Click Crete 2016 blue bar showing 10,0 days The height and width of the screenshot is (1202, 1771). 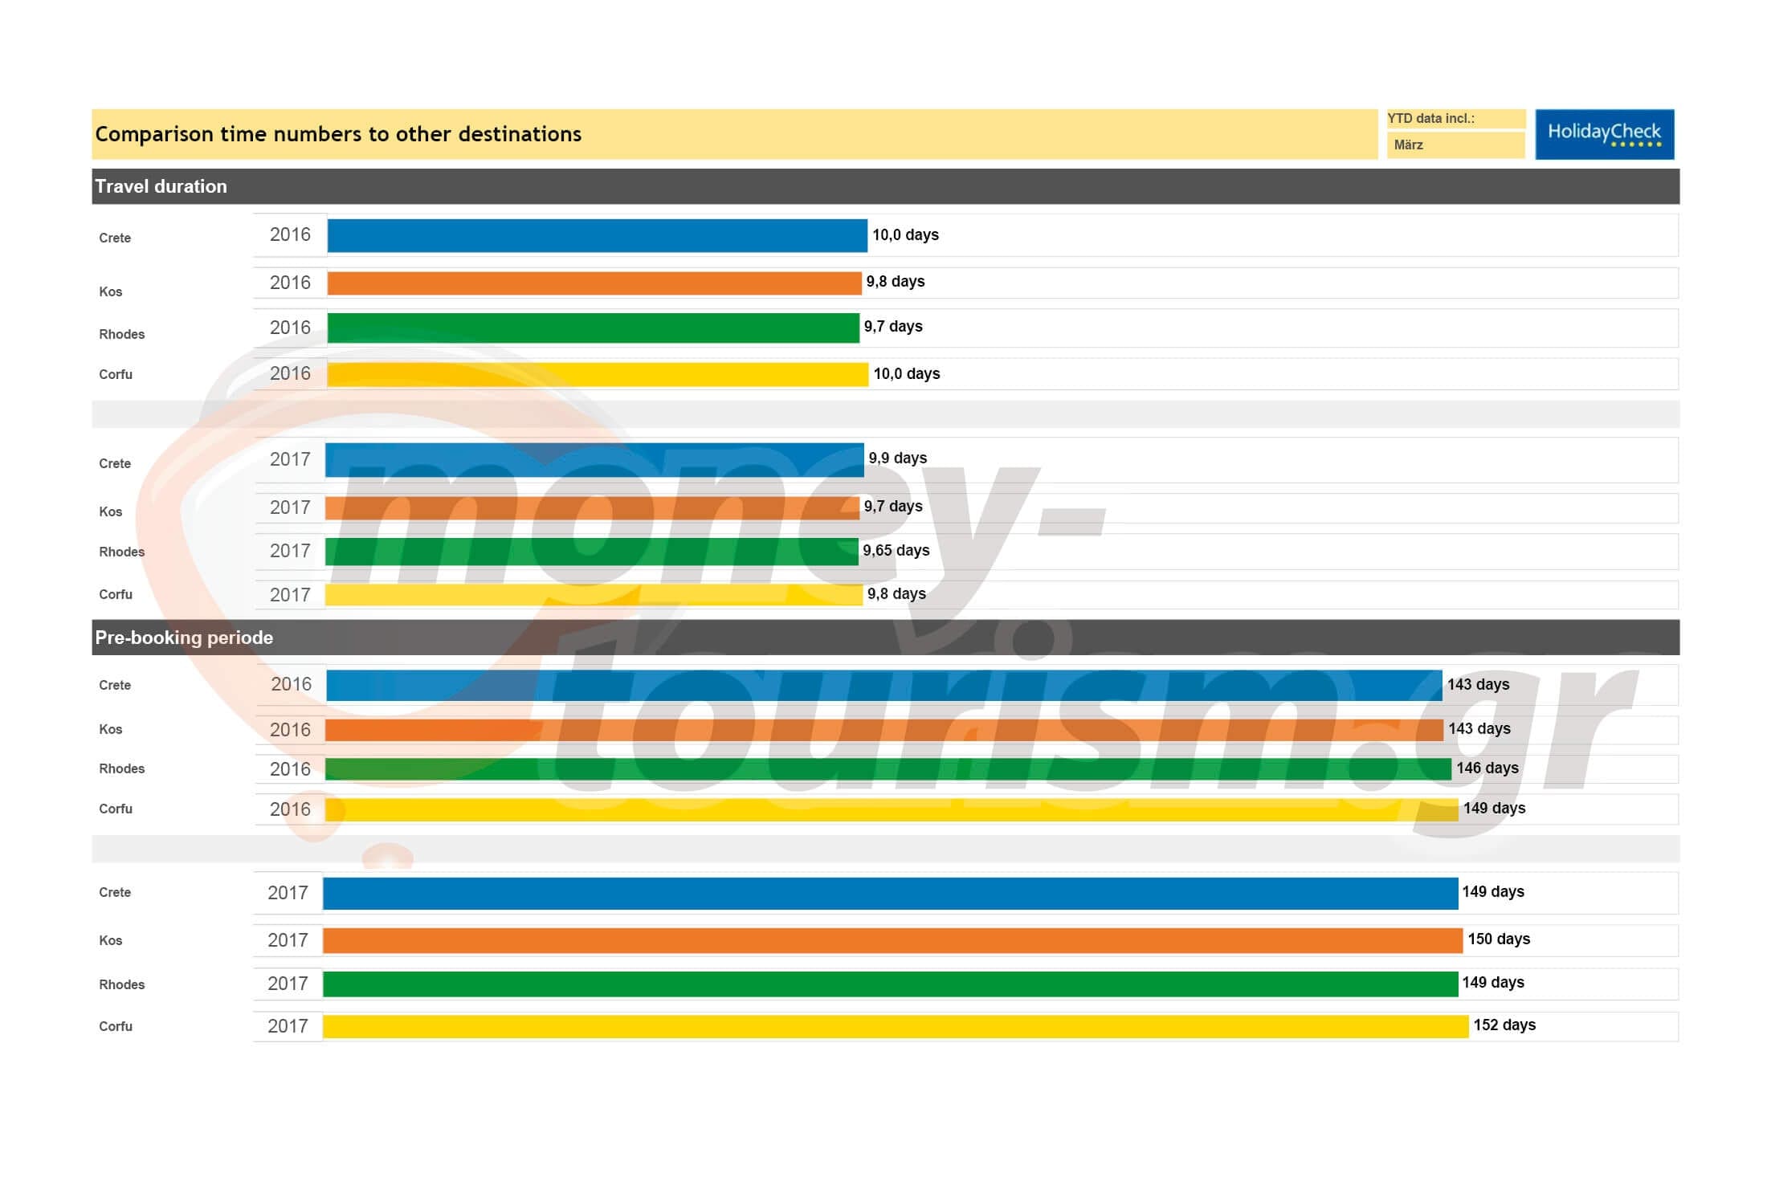pos(597,235)
